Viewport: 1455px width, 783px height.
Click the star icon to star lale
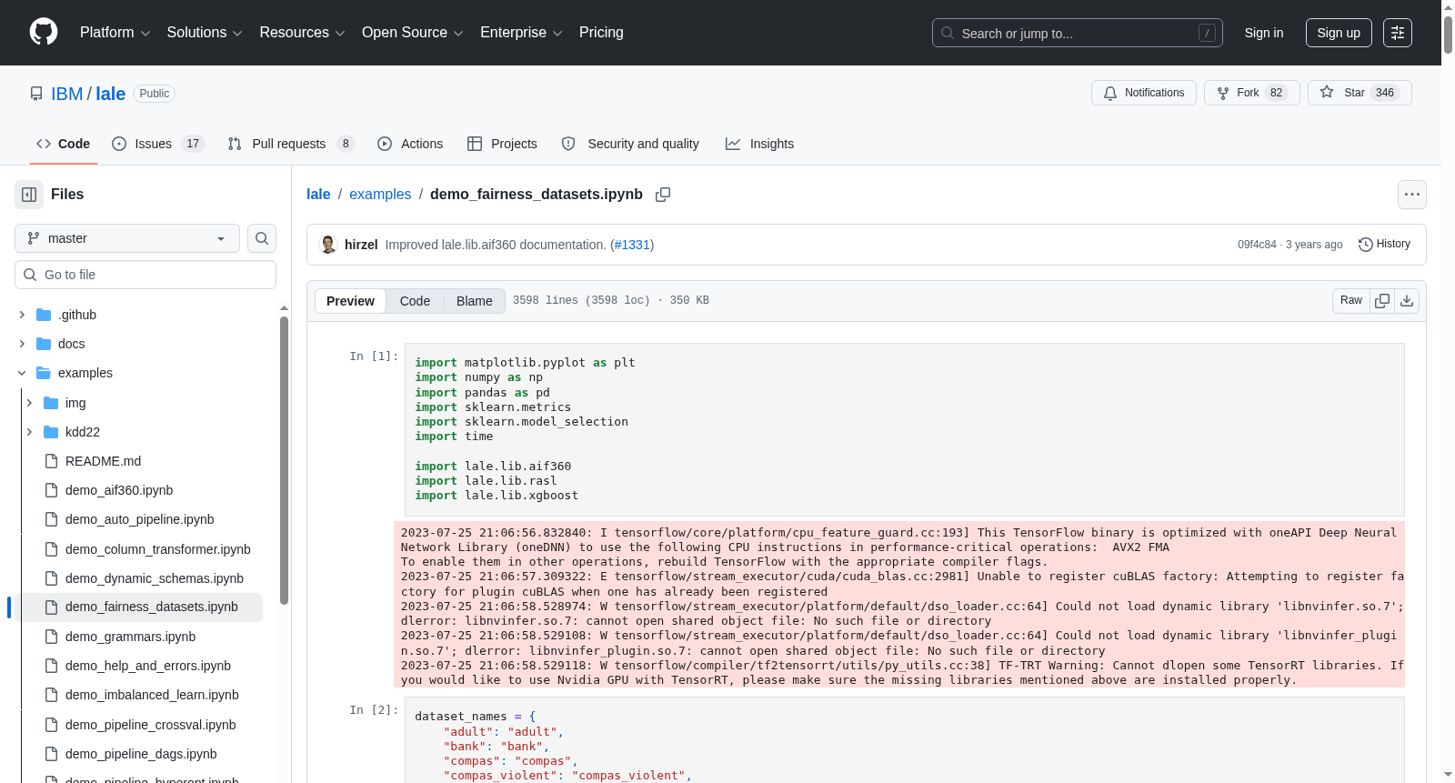pos(1327,93)
